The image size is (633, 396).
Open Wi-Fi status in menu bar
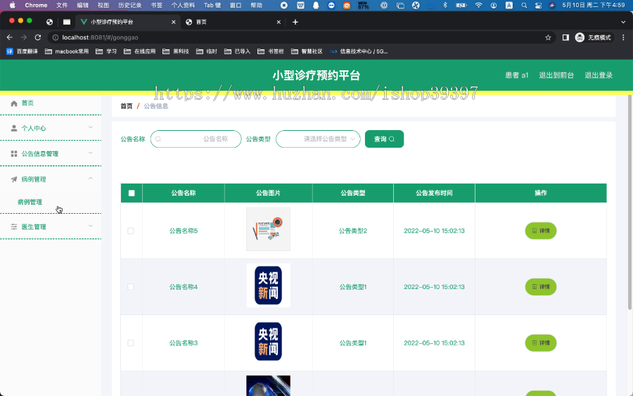(x=478, y=5)
